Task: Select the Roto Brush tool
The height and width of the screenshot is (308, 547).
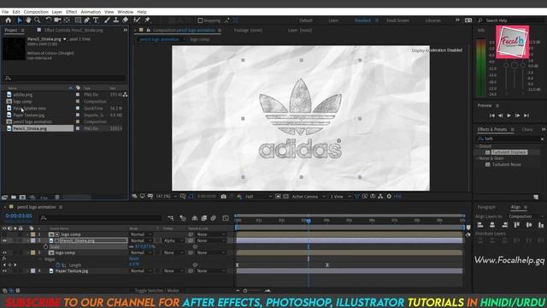Action: 137,21
